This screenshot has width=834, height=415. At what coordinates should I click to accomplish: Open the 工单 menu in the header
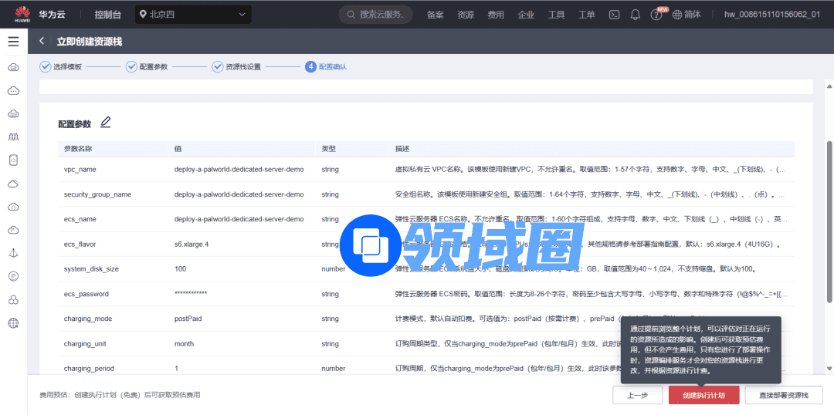click(x=587, y=15)
